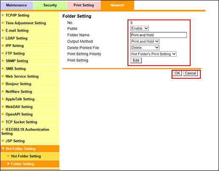Click the Folder Name input field
219x171 pixels.
pos(158,35)
